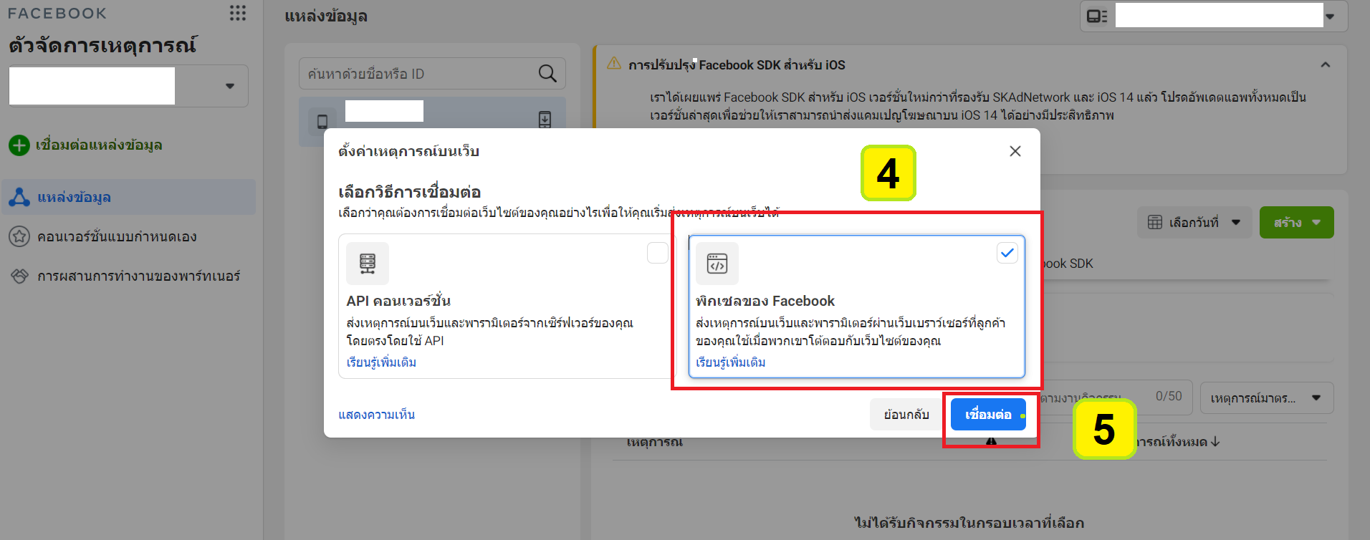Click the green plus connect data source icon
Screen dimensions: 1370x540
(x=19, y=145)
